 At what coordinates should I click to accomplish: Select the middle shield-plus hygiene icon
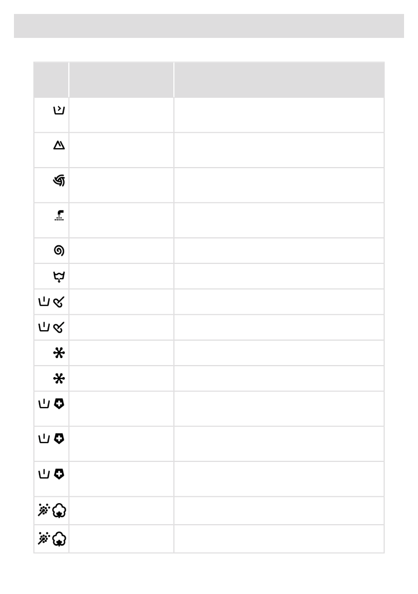pyautogui.click(x=59, y=439)
